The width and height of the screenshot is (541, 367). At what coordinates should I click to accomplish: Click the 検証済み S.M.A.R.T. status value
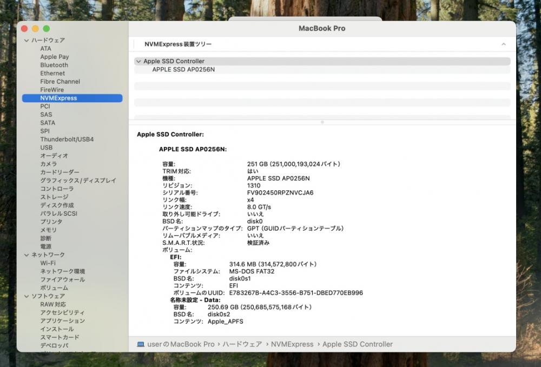tap(259, 243)
